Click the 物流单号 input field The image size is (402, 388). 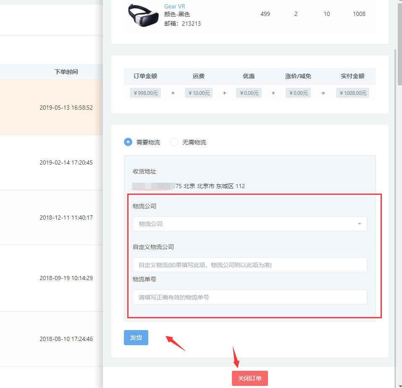[x=250, y=297]
